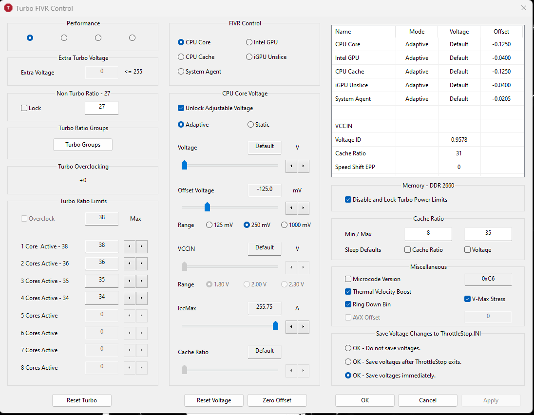Select CPU Core in FIVR Control
534x415 pixels.
coord(194,42)
